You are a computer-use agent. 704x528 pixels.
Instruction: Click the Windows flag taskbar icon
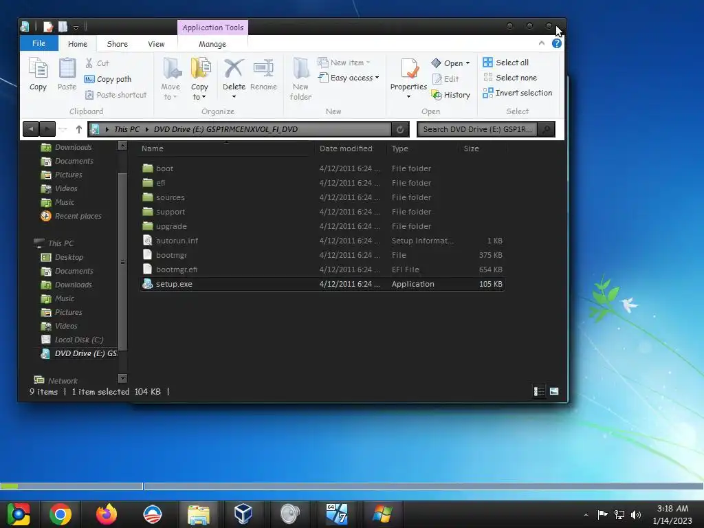point(382,514)
